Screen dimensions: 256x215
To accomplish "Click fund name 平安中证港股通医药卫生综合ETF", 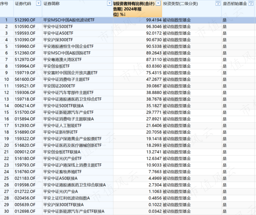I will (x=72, y=99).
